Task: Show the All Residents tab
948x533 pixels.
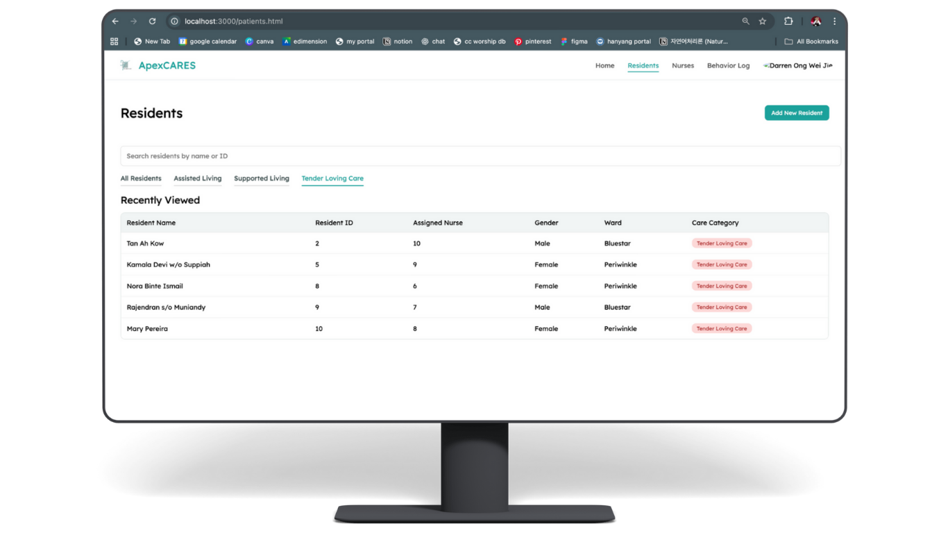Action: pos(141,178)
